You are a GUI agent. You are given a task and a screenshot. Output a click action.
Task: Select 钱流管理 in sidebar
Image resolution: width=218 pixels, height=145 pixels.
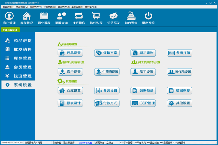[x=18, y=76]
